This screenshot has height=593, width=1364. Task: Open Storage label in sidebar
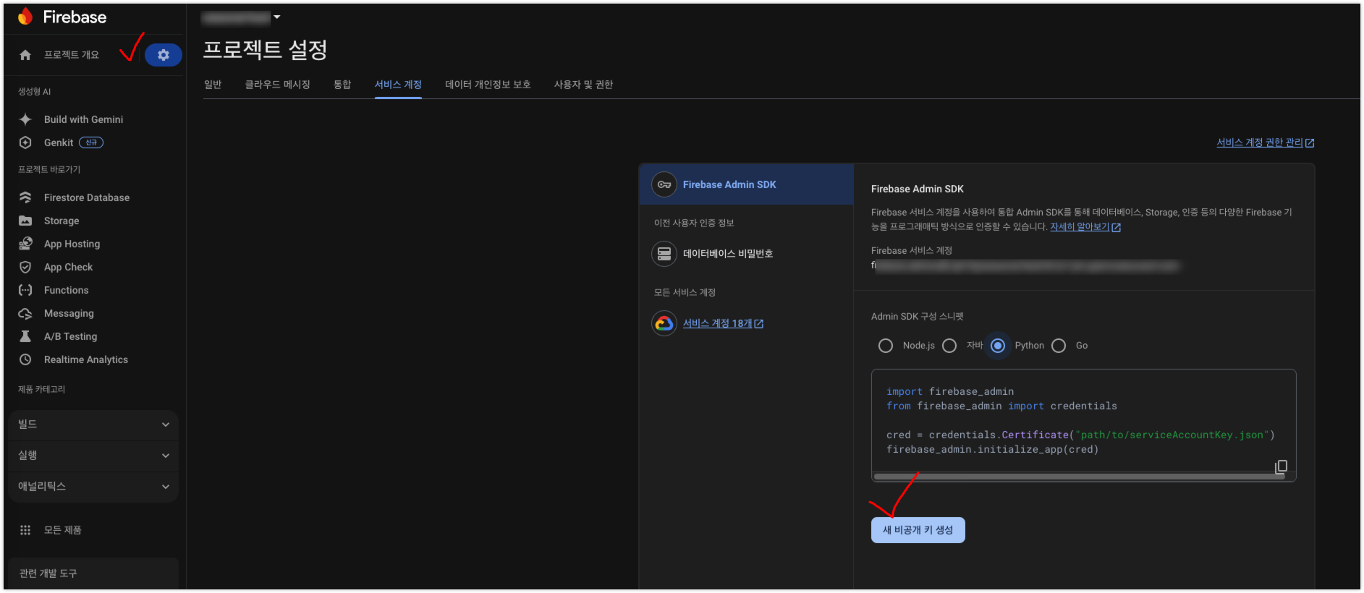(x=62, y=221)
